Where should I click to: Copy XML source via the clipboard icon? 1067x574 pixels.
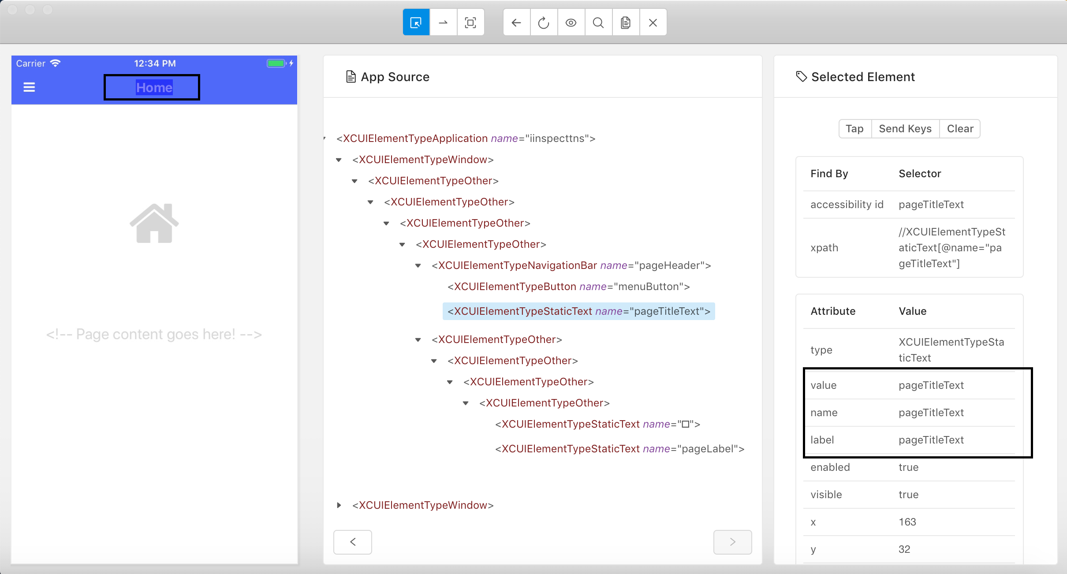tap(626, 22)
